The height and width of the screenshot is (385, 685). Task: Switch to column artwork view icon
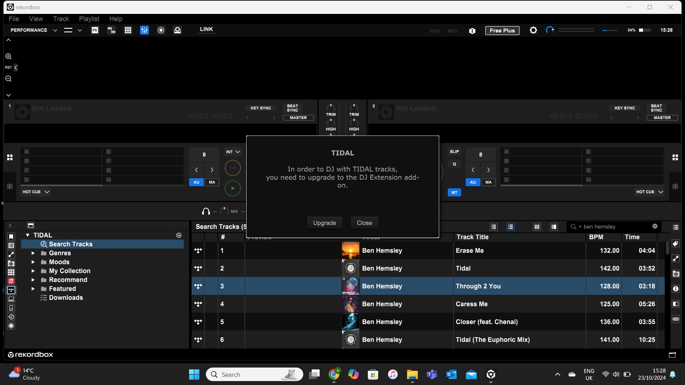point(537,227)
